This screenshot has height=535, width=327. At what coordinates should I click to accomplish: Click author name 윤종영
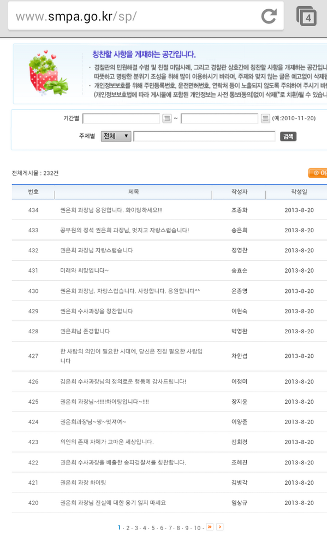tap(239, 291)
